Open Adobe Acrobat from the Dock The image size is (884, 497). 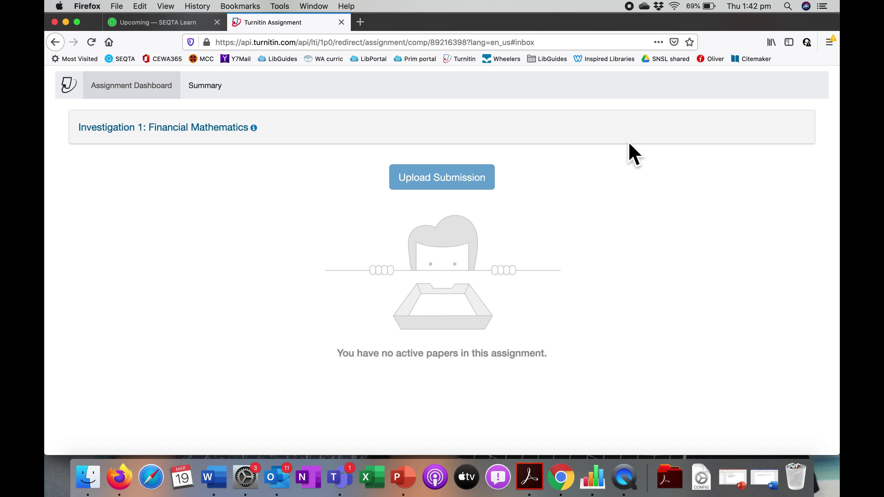[x=530, y=476]
